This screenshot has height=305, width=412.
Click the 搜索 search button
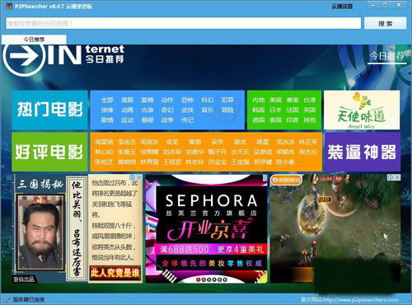[x=386, y=24]
